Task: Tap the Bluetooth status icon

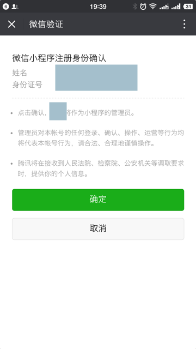Action: 134,7
